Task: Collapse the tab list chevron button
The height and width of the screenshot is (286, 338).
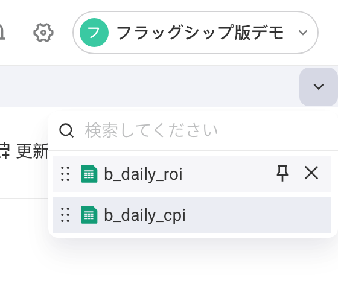Action: tap(319, 87)
